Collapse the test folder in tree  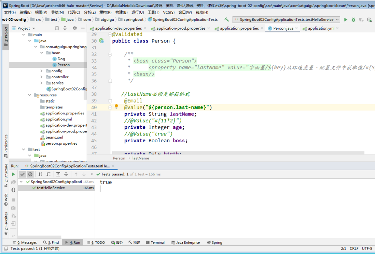pyautogui.click(x=24, y=149)
